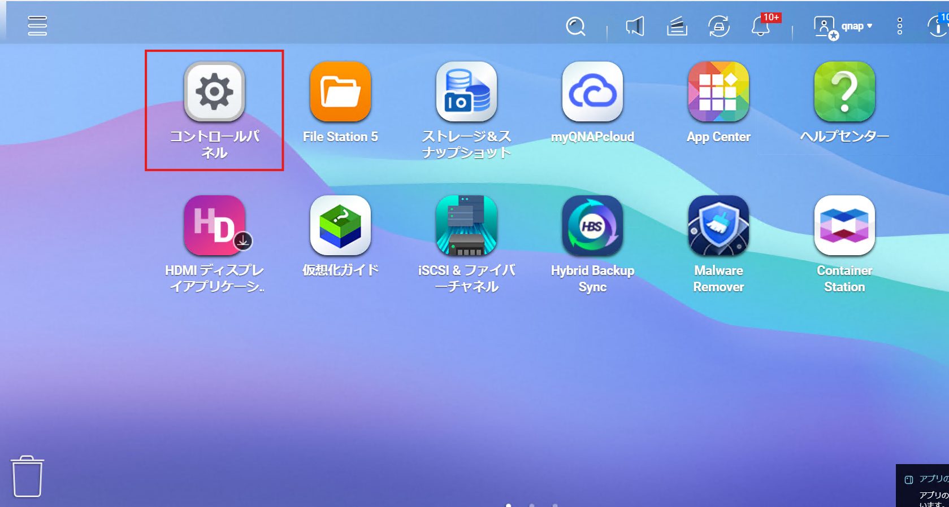Viewport: 949px width, 507px height.
Task: Open Container Station
Action: pos(844,225)
